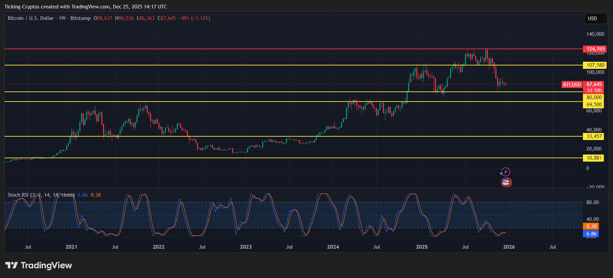Click the 2022 label on time axis
613x278 pixels.
158,247
